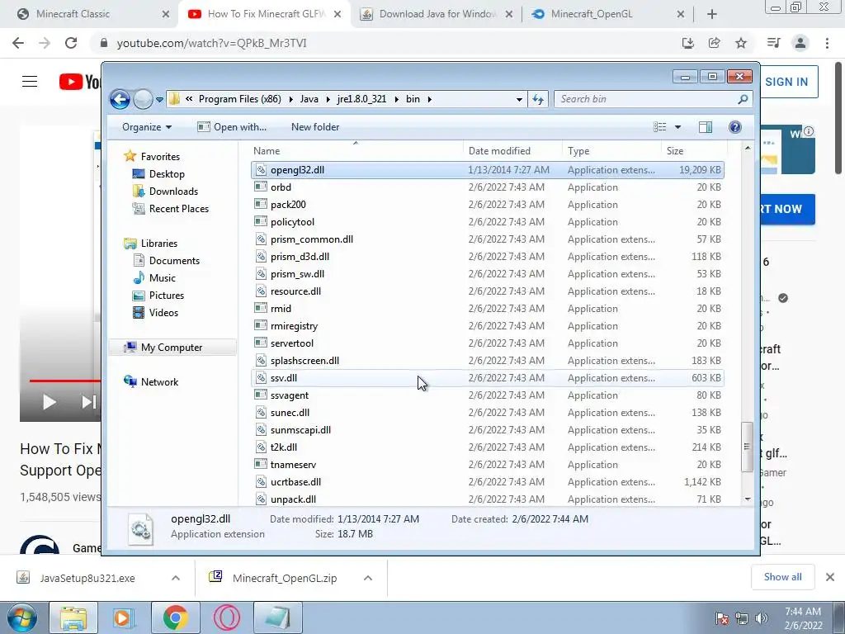The height and width of the screenshot is (634, 845).
Task: Expand the arrow after Java breadcrumb
Action: point(327,99)
